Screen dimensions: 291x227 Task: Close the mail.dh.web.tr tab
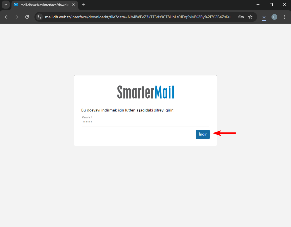(73, 5)
